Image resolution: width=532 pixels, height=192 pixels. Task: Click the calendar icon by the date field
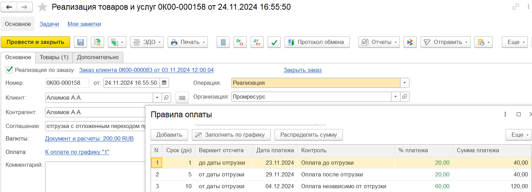164,83
